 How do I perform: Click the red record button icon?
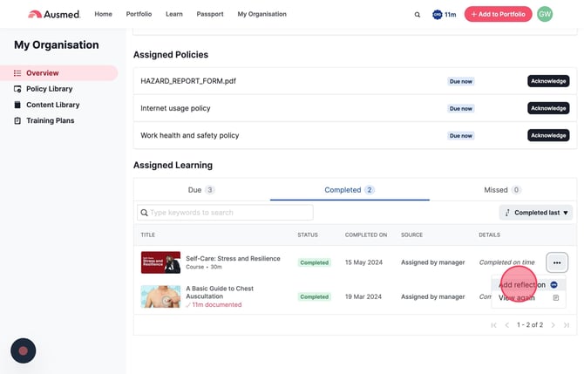pos(23,350)
